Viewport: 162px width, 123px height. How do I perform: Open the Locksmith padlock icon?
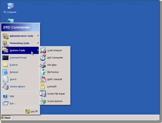tap(43, 87)
